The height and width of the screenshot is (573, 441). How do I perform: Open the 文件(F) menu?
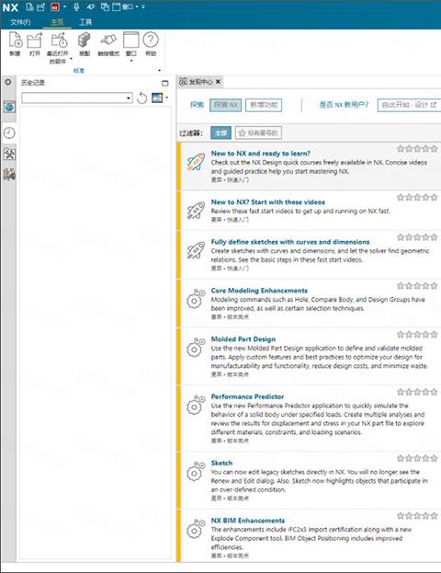coord(20,22)
